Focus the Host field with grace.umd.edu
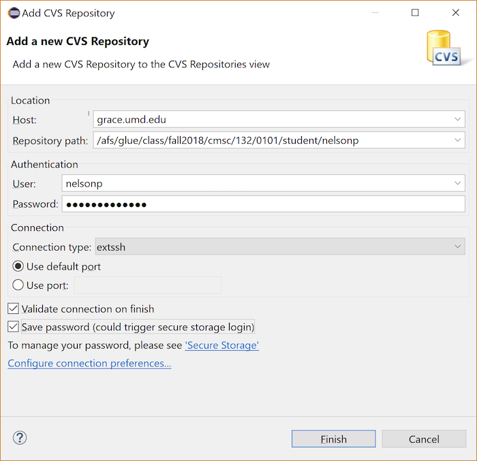The width and height of the screenshot is (477, 461). coord(273,120)
